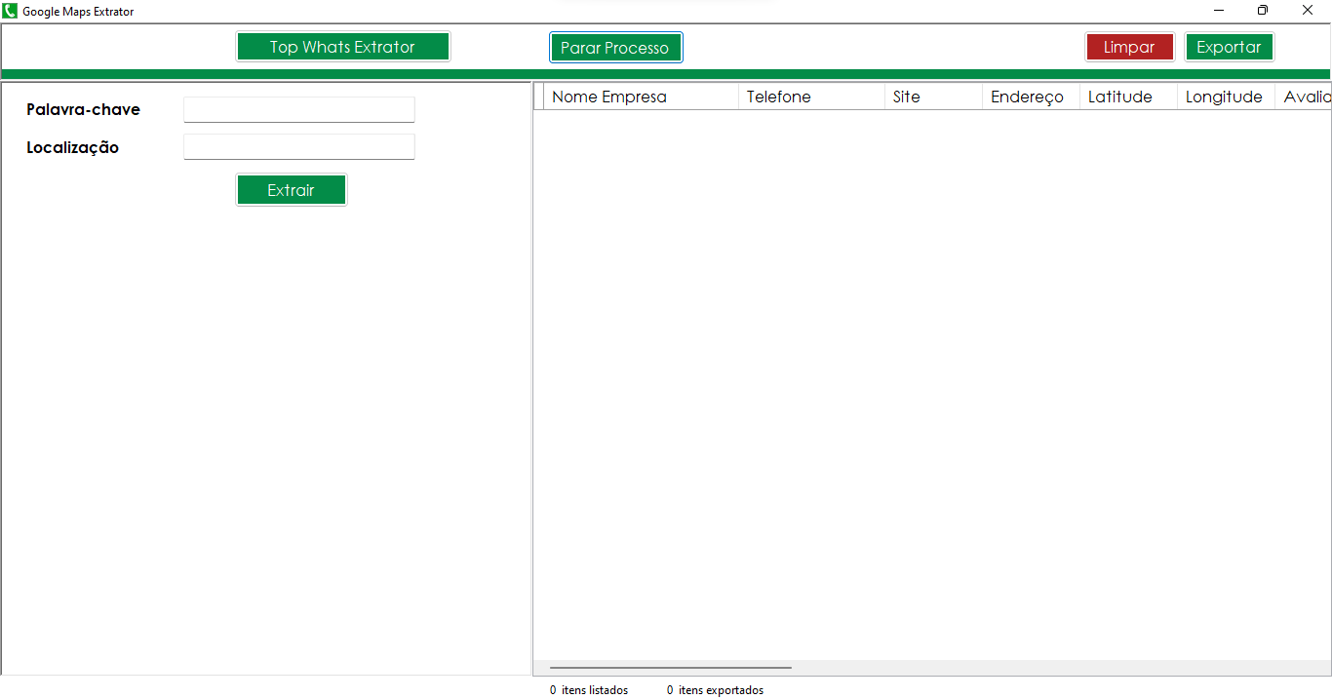Click the Top Whats Extrator button
This screenshot has height=699, width=1332.
(x=342, y=47)
